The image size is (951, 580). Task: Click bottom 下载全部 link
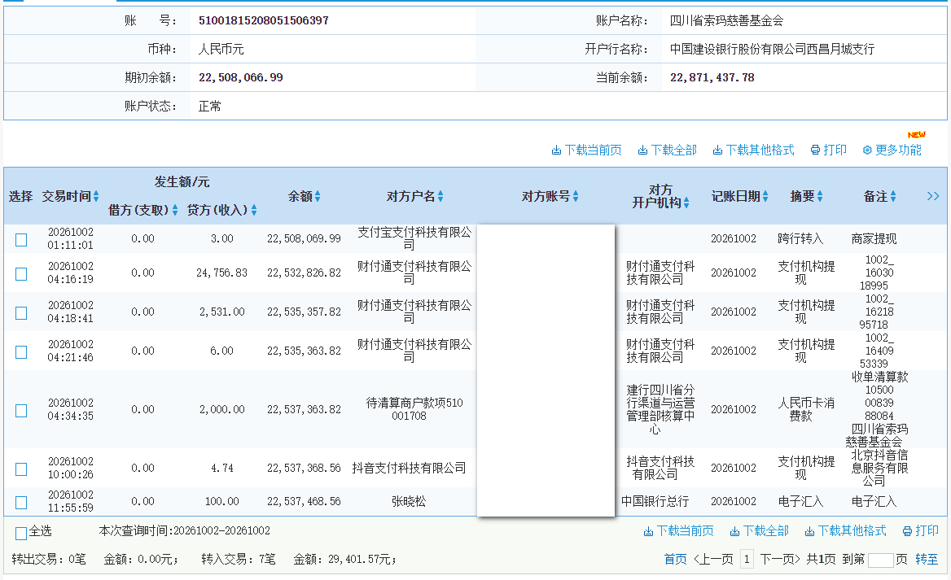[760, 531]
